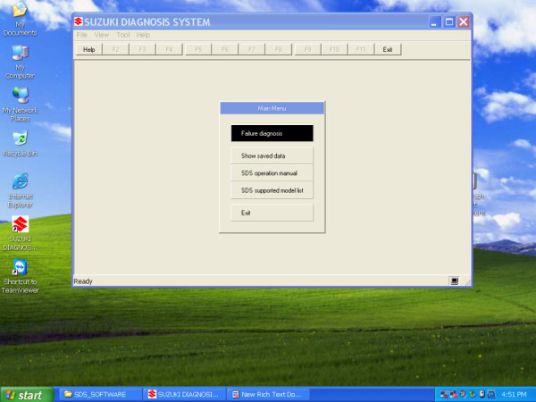The image size is (536, 402).
Task: Open the Suzuki Diagnosis desktop shortcut icon
Action: [x=20, y=224]
